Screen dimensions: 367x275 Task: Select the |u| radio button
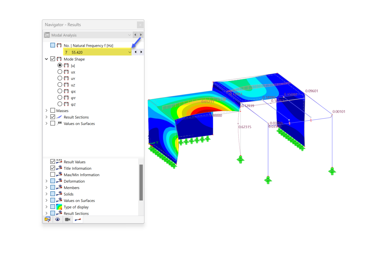coord(60,65)
